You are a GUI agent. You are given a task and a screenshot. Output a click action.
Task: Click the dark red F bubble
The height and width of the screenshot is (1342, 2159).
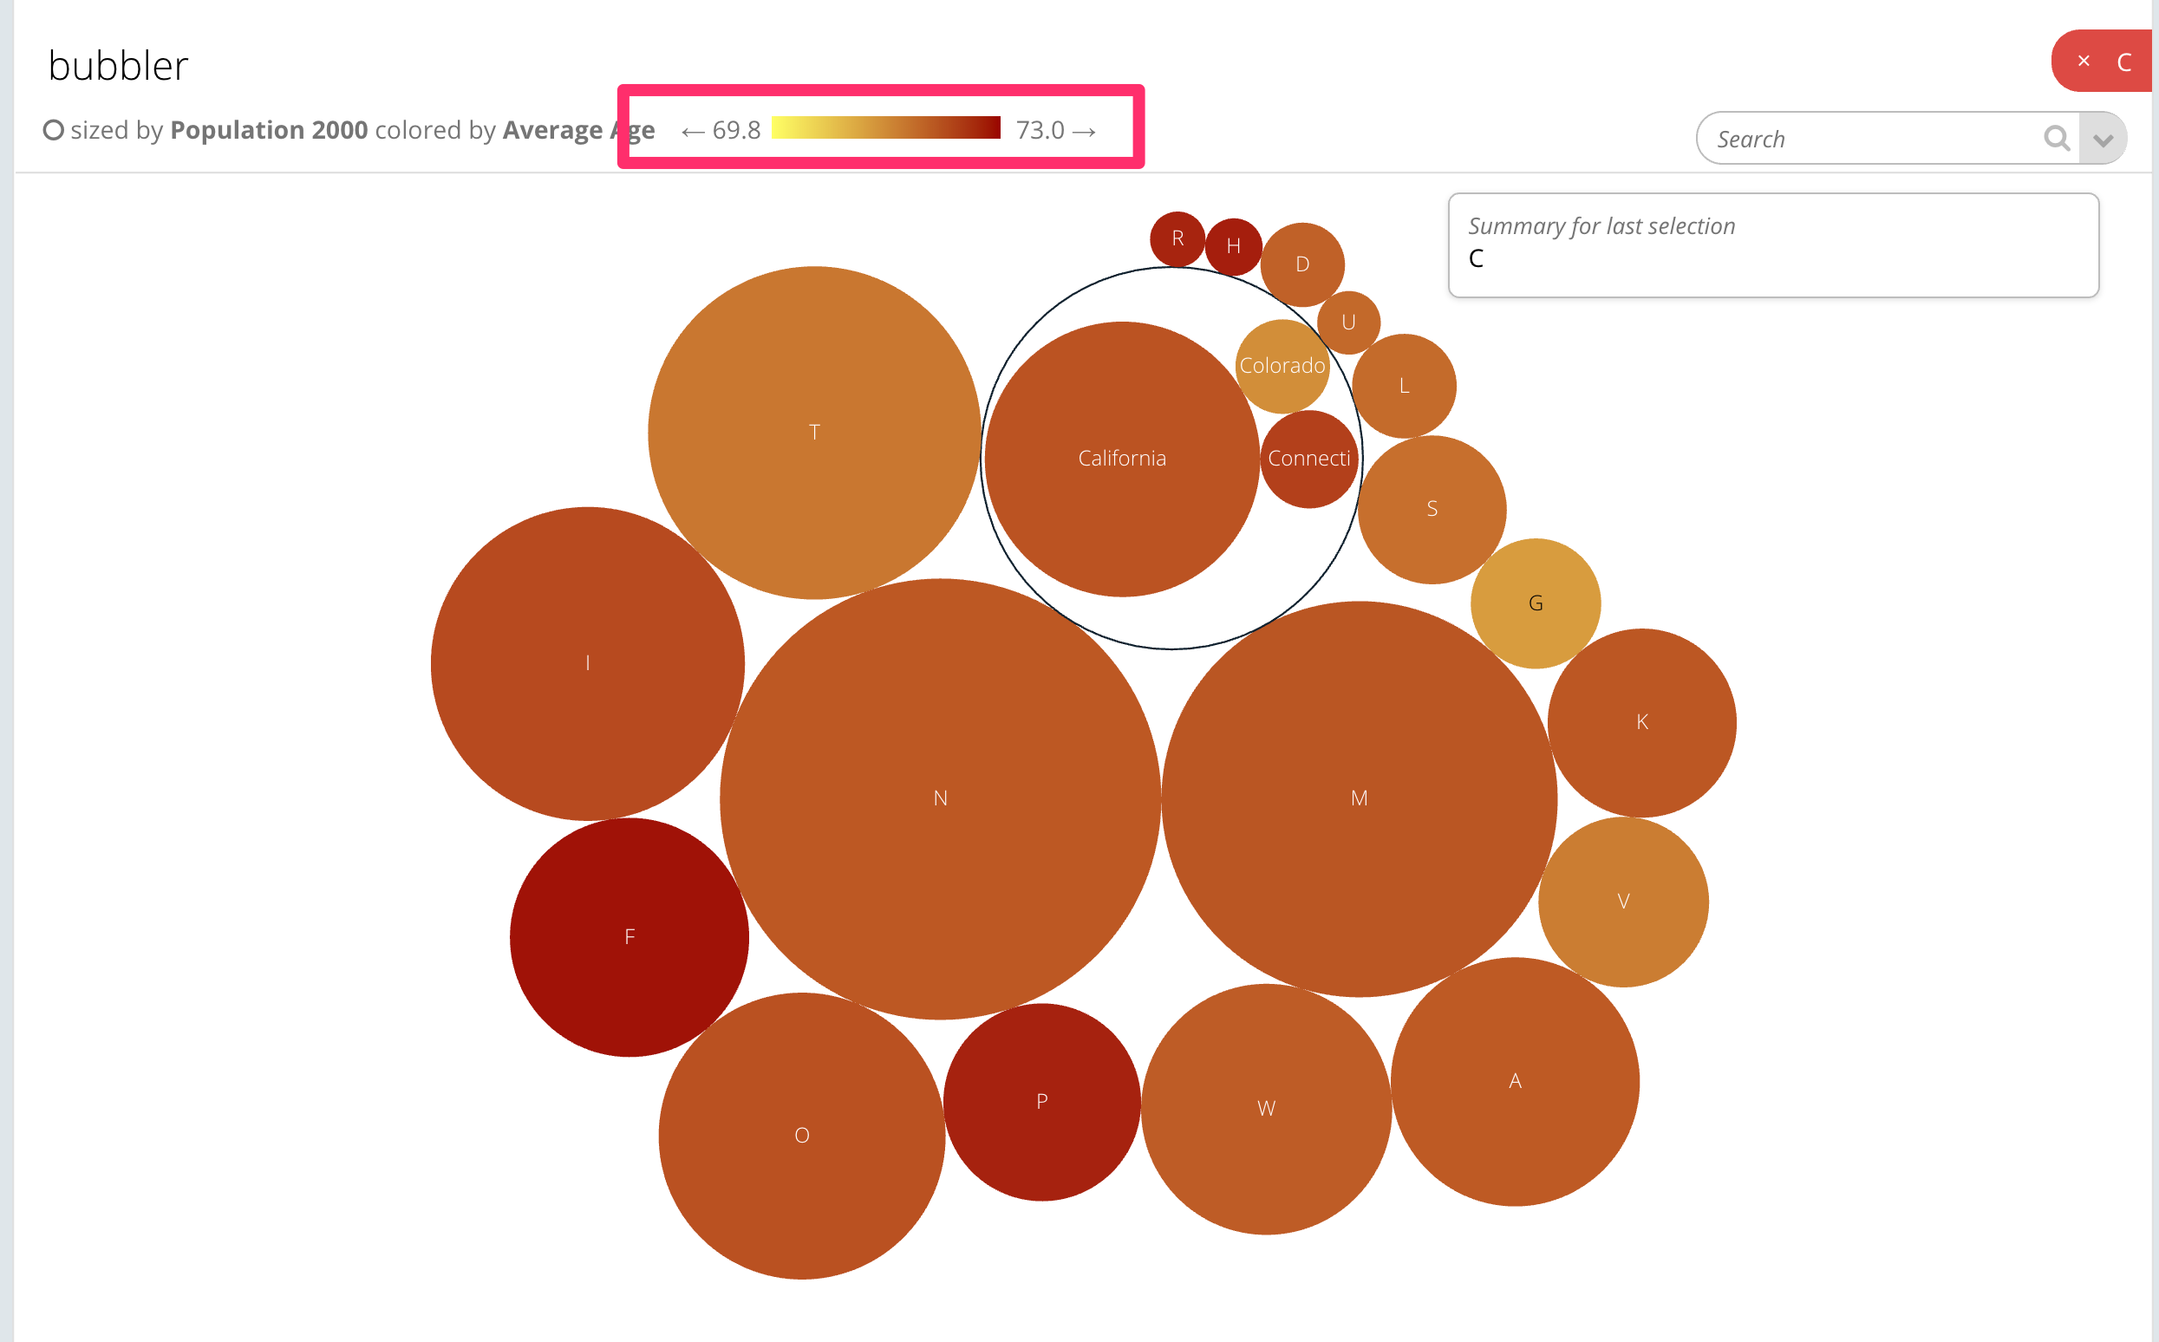629,936
